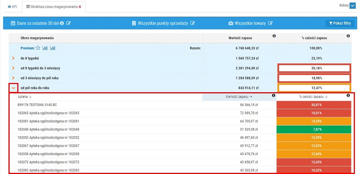Click the info icon beside 30 dni
Viewport: 360px width, 174px height.
pos(62,23)
